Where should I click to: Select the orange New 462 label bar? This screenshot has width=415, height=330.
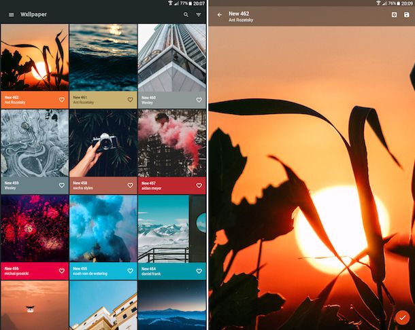pyautogui.click(x=27, y=100)
